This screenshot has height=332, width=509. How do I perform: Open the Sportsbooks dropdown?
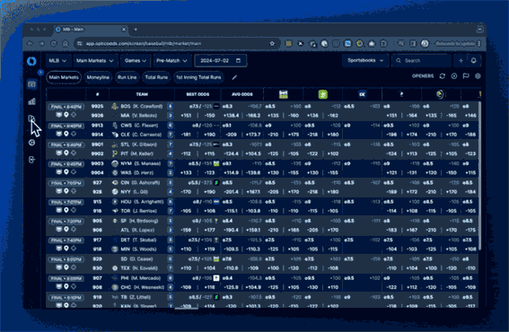coord(365,60)
